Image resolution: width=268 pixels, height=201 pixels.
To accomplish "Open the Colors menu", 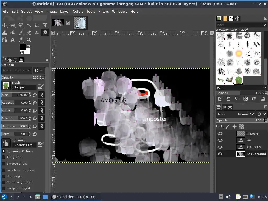I will pos(78,12).
